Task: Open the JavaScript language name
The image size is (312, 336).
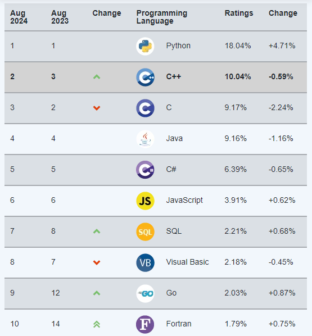Action: point(184,200)
